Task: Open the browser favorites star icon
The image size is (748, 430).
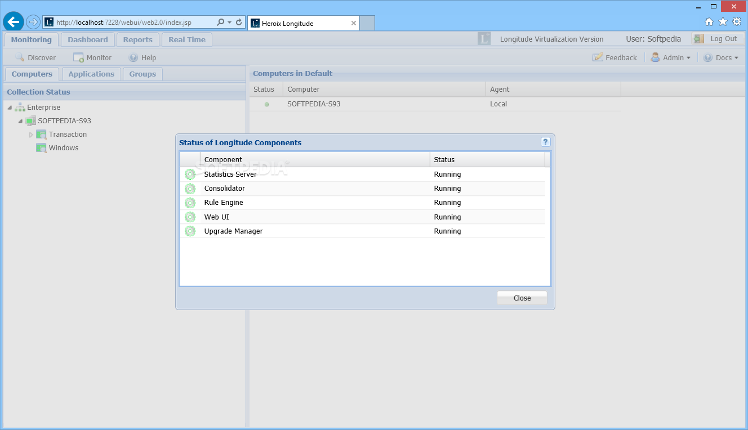Action: pyautogui.click(x=723, y=22)
